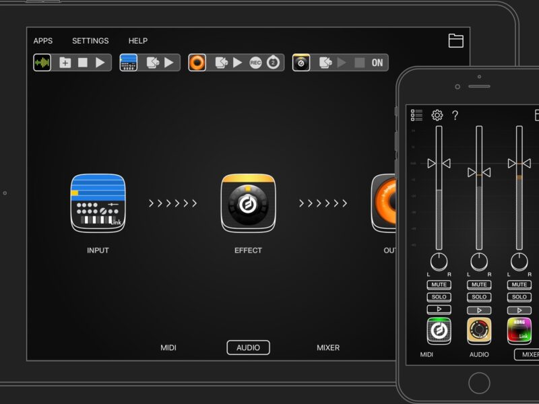This screenshot has height=404, width=539.
Task: Open the black knob app in toolbar
Action: coord(301,63)
